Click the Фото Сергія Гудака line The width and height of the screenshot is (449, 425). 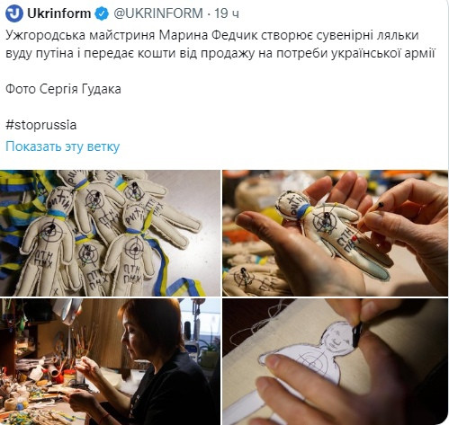pos(63,89)
